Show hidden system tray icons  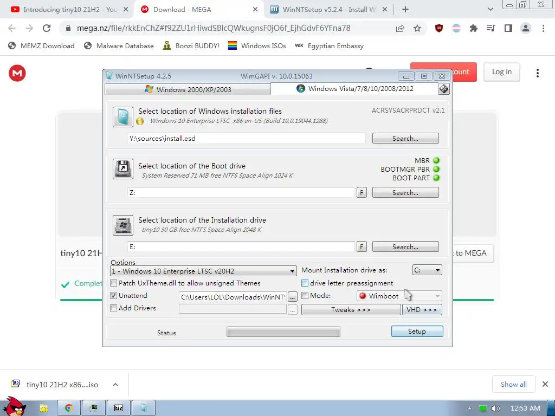click(x=469, y=408)
